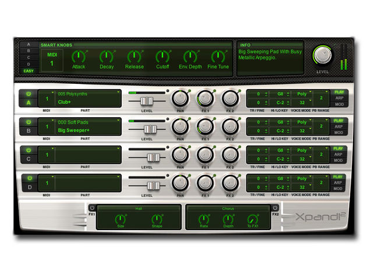Toggle the FX1 power button
Viewport: 367px width, 275px height.
click(92, 208)
